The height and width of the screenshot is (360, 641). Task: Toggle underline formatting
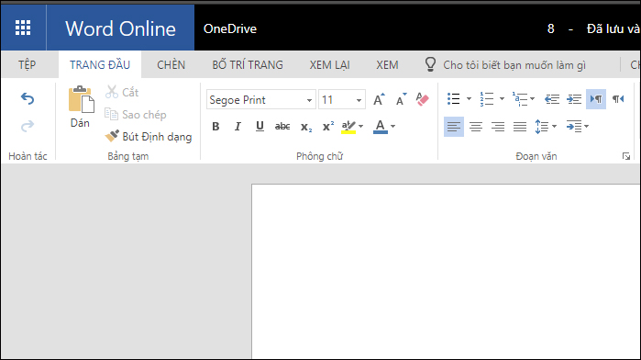click(x=260, y=127)
